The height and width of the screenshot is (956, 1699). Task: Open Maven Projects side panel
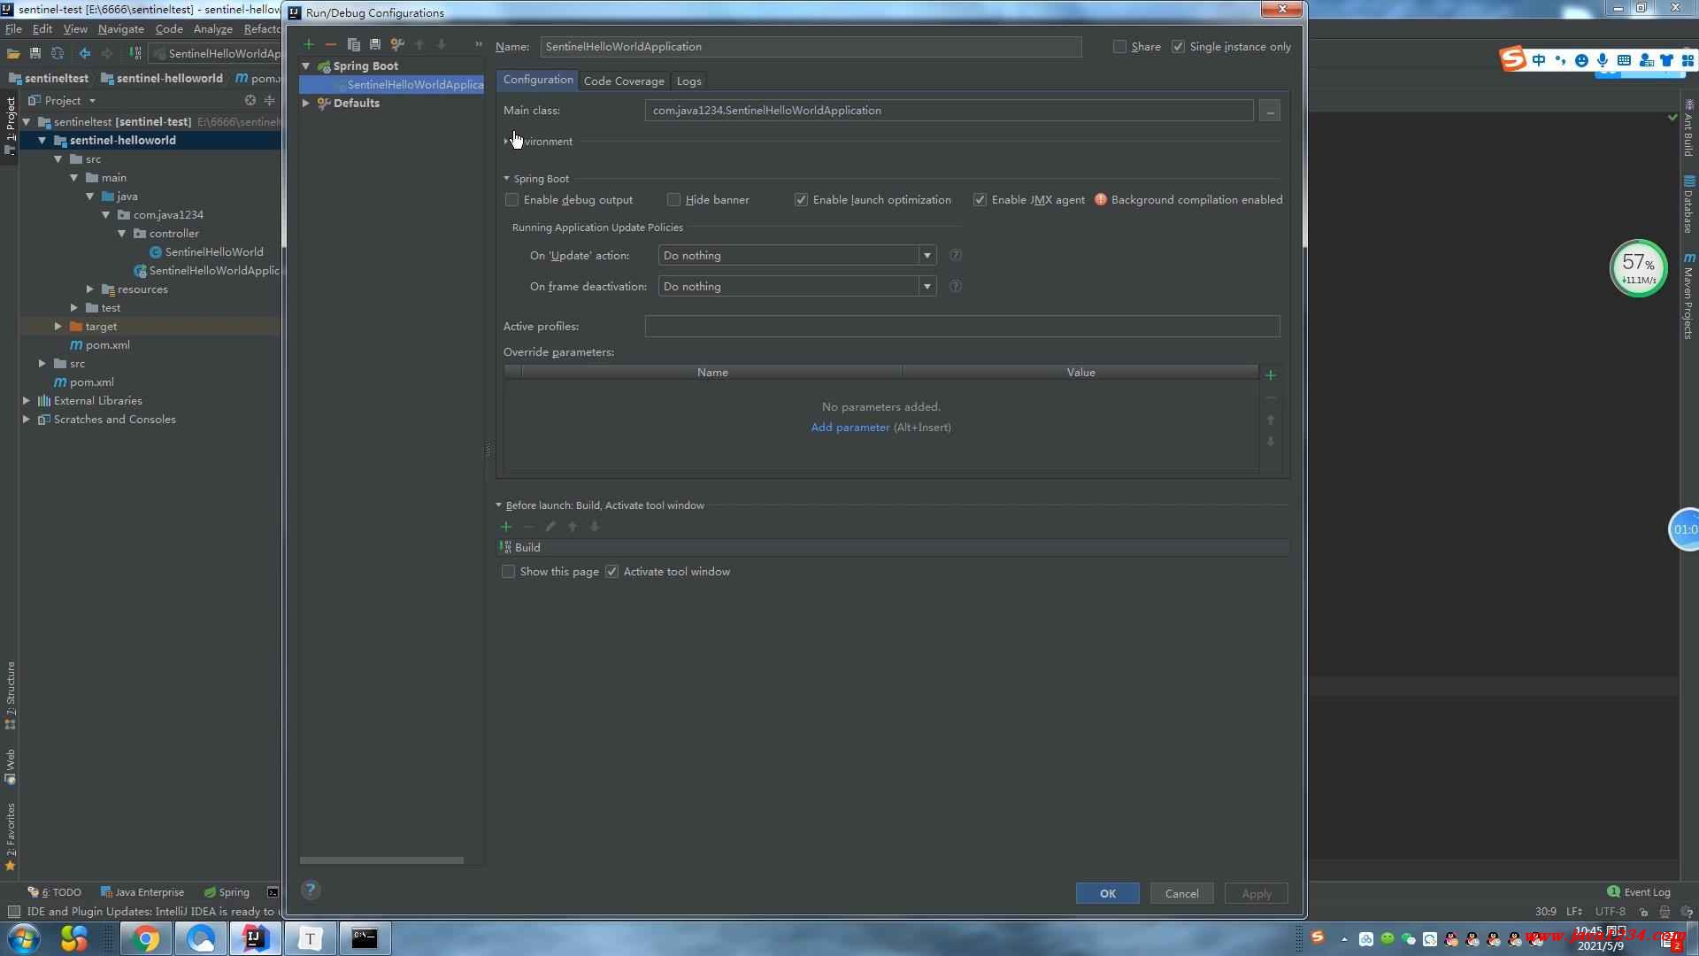pos(1688,296)
